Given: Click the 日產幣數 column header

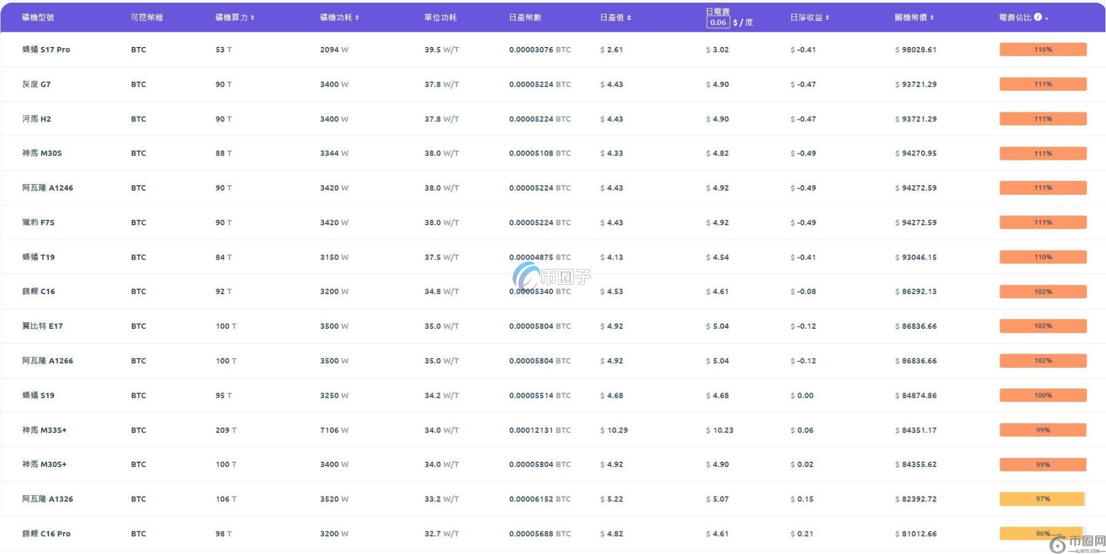Looking at the screenshot, I should tap(524, 17).
